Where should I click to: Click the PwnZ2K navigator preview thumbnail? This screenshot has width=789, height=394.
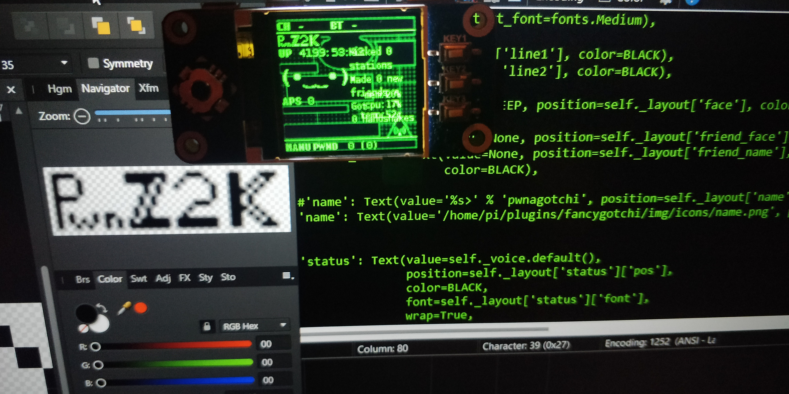167,200
